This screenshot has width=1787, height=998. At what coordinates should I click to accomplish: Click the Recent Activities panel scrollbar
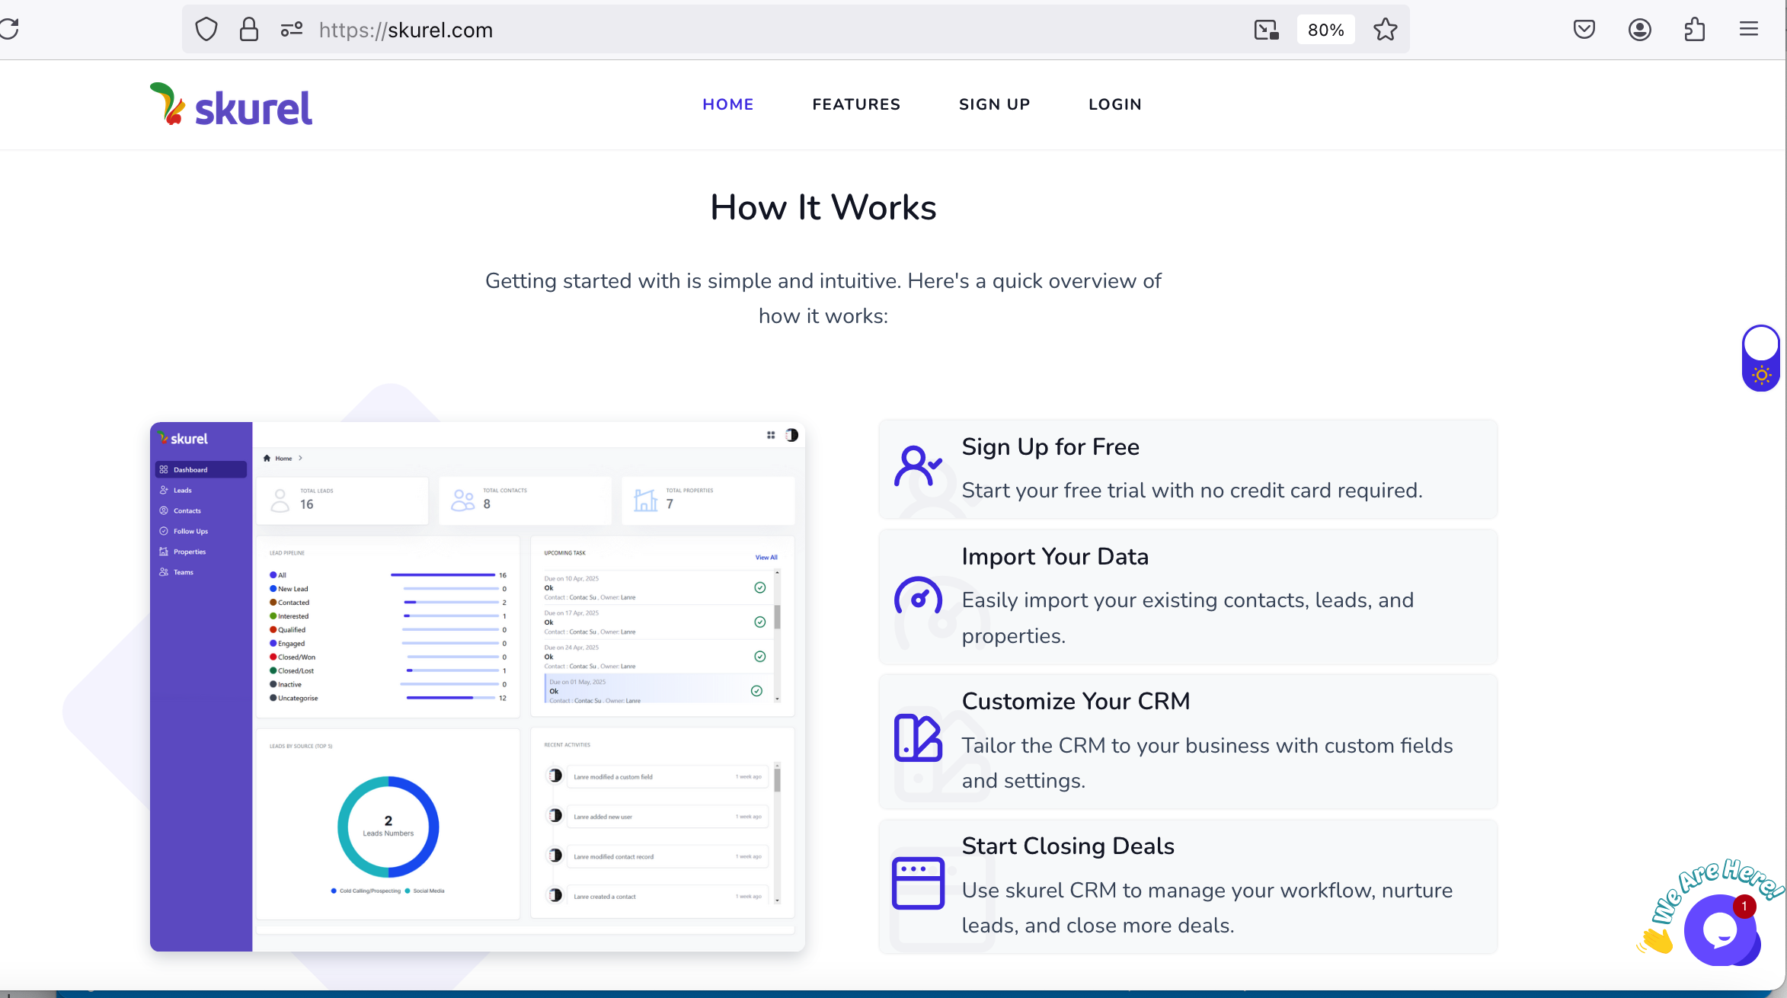point(777,833)
